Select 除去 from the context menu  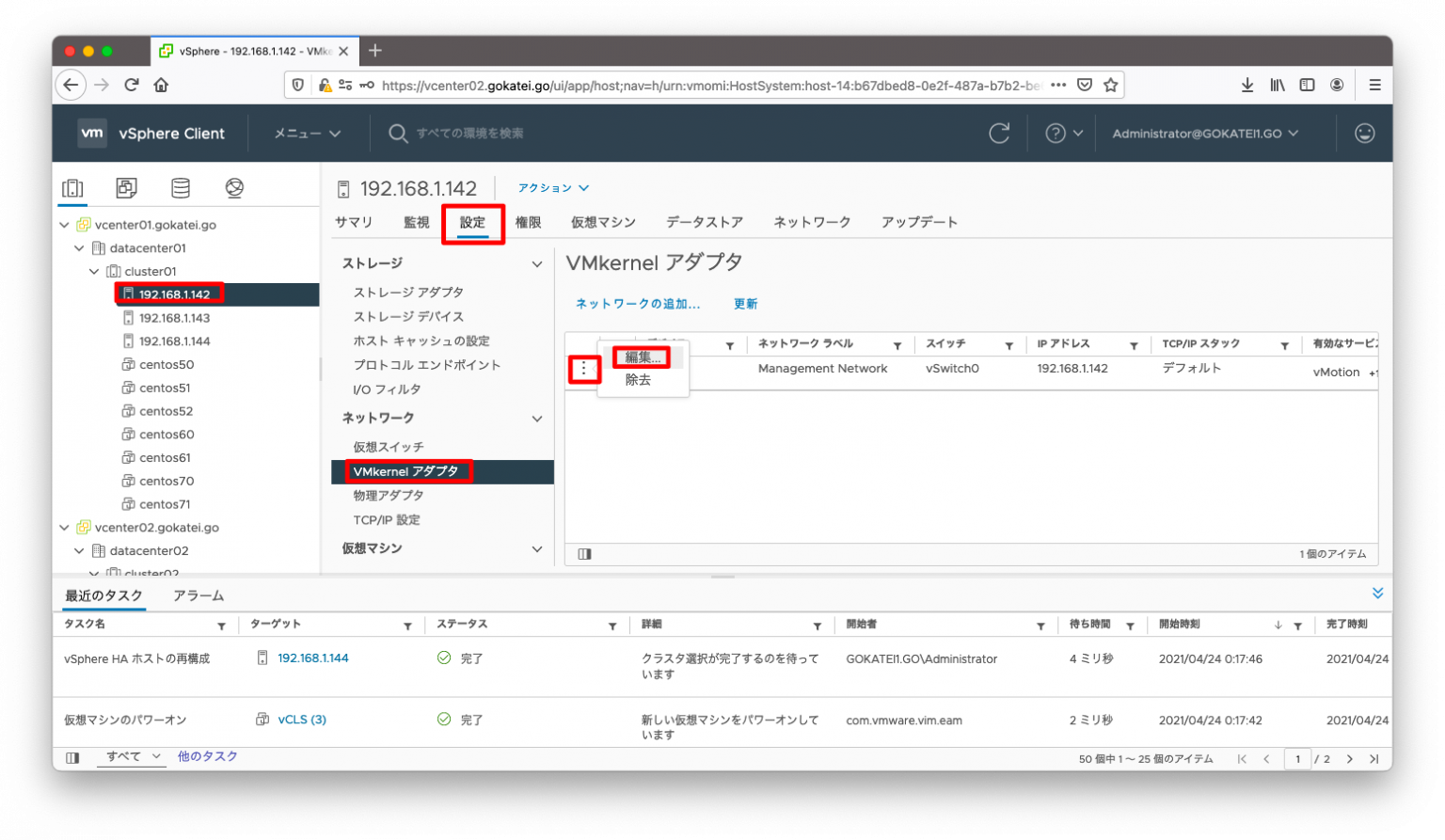tap(638, 380)
